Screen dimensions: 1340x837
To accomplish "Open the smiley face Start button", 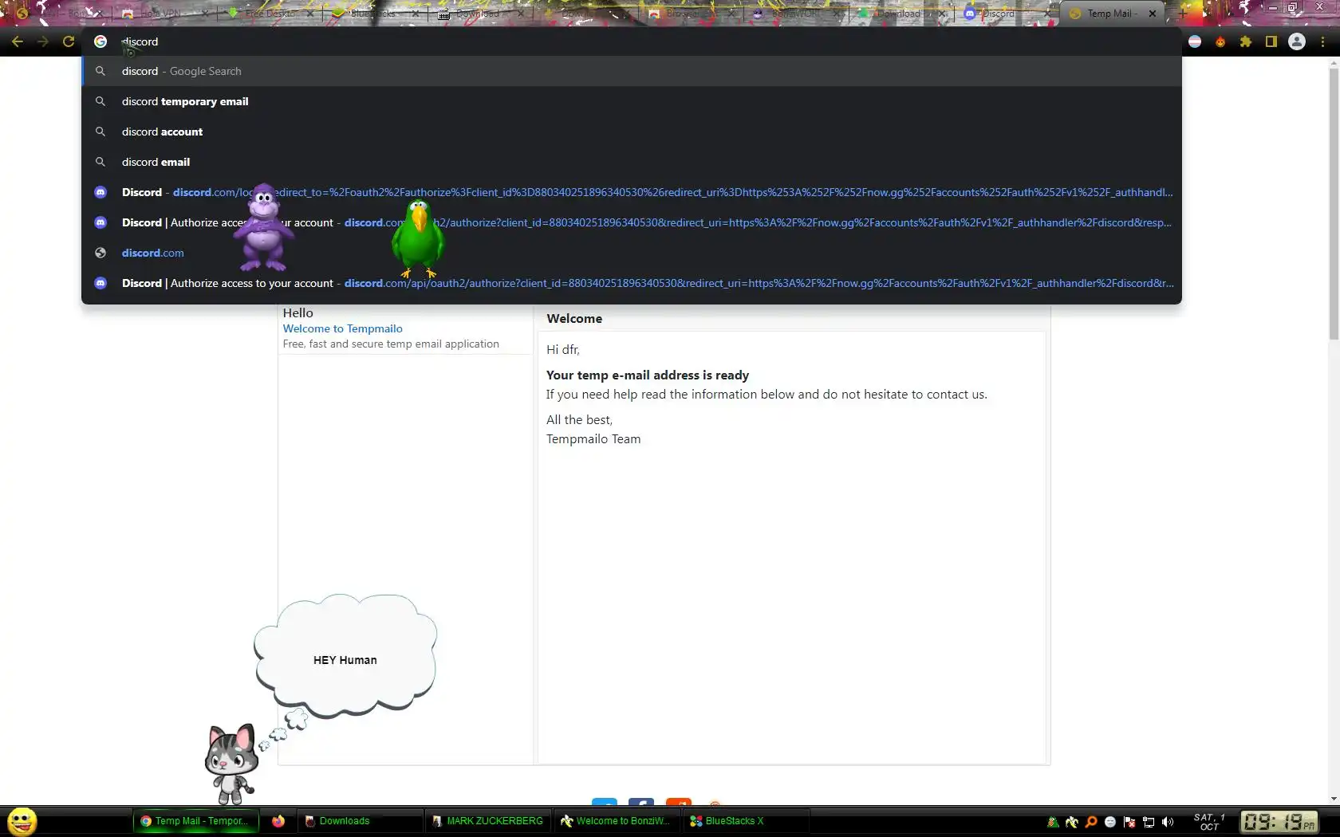I will point(22,821).
